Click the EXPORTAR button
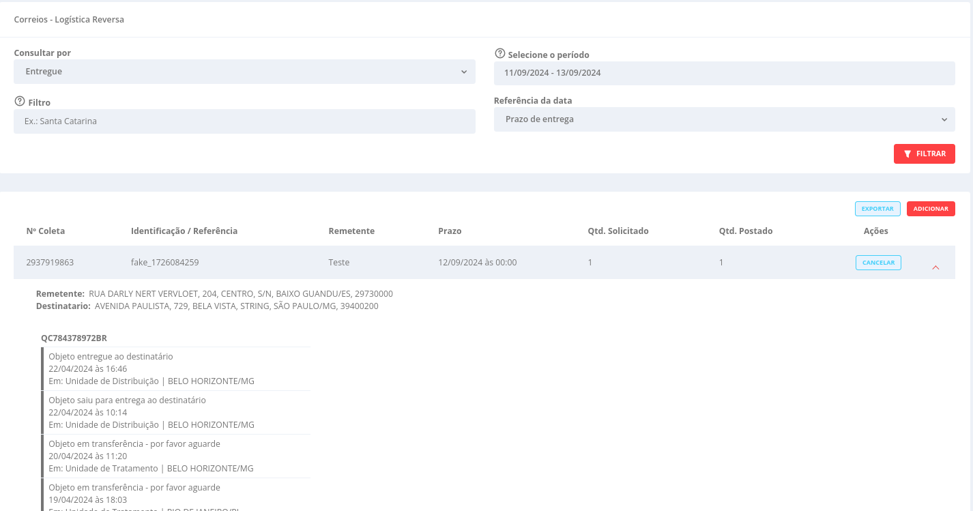Screen dimensions: 973x511 pyautogui.click(x=877, y=208)
